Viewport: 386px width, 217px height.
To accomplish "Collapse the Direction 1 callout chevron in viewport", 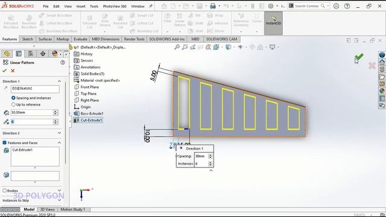I will 211,170.
